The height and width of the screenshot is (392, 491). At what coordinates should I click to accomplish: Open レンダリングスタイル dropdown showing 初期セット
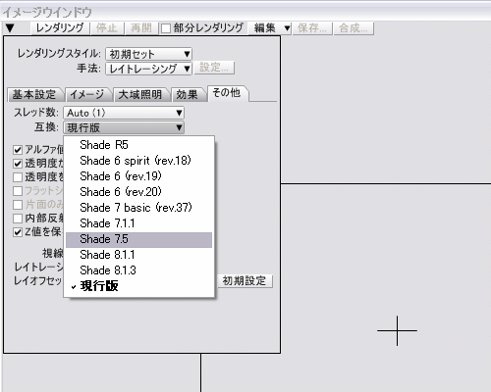pos(148,54)
